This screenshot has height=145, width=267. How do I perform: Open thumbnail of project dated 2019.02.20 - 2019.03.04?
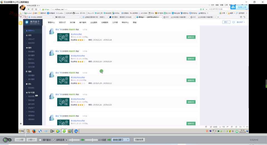(63, 59)
